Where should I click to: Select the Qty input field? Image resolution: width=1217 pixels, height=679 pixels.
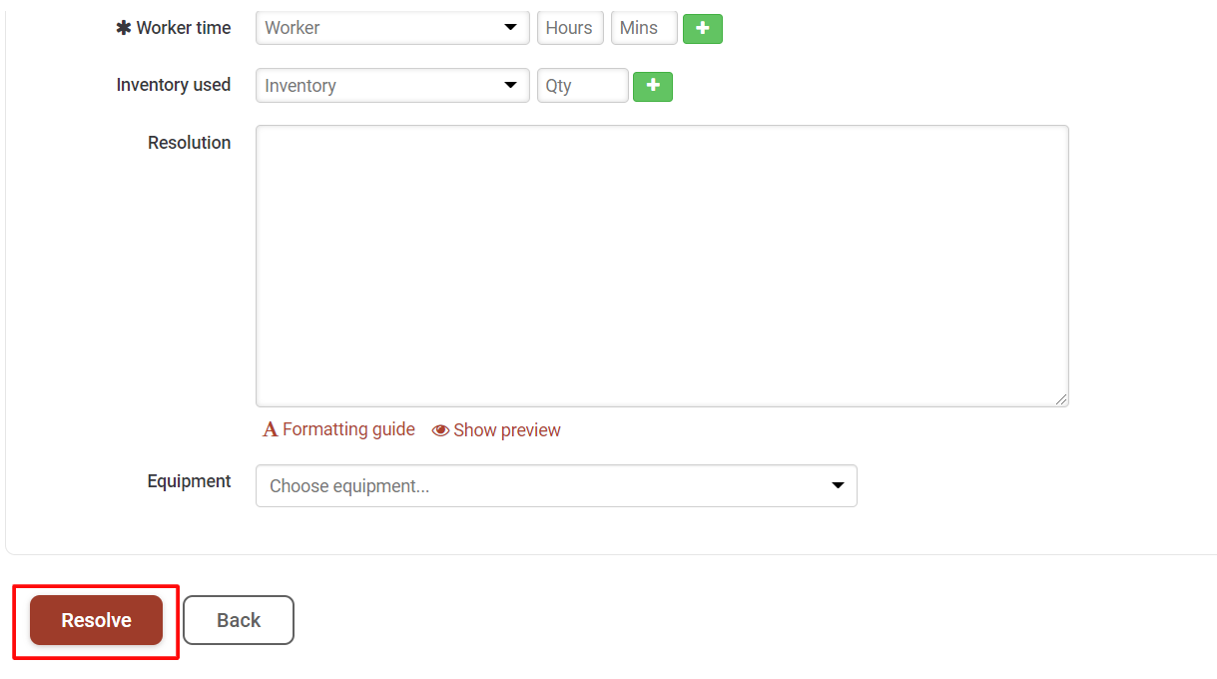583,86
